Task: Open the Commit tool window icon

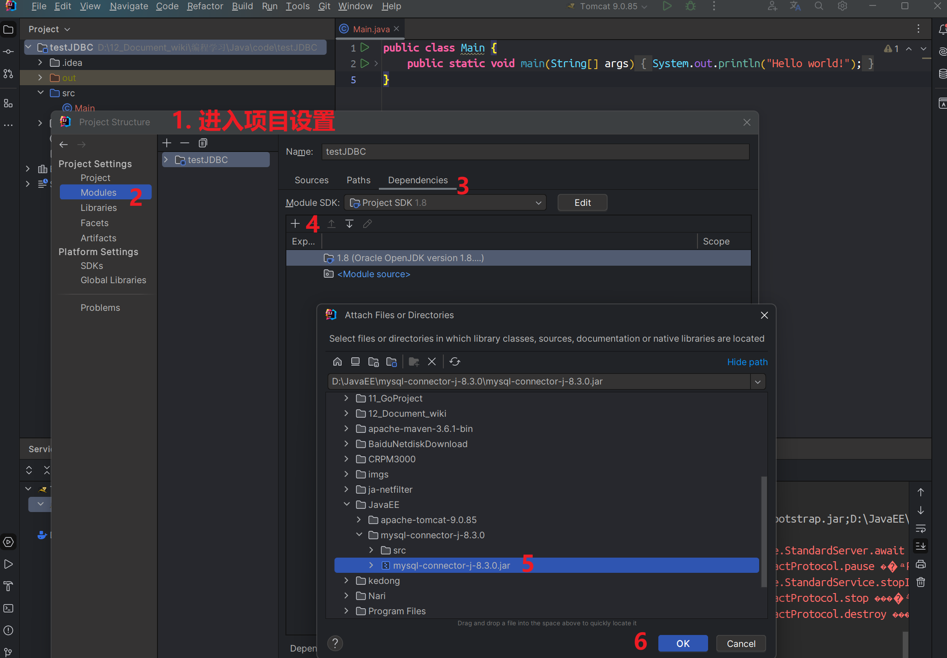Action: coord(8,52)
